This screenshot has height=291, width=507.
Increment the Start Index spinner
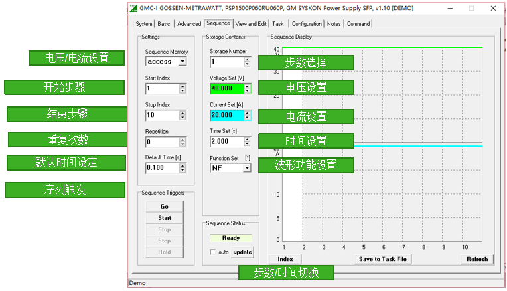coord(182,86)
